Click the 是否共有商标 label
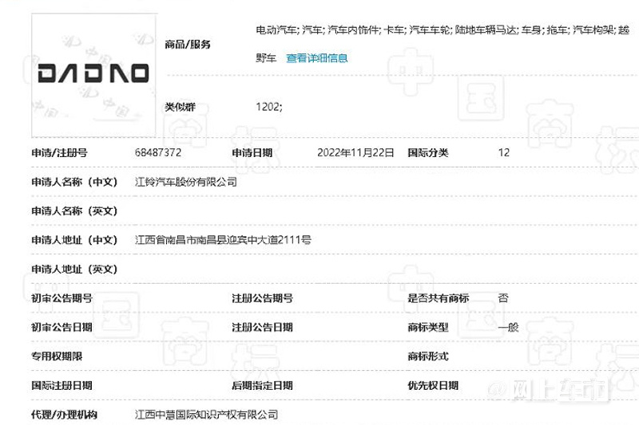Screen dimensions: 639x425 click(x=439, y=298)
